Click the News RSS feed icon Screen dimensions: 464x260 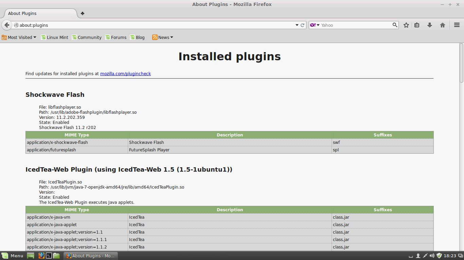[x=155, y=37]
